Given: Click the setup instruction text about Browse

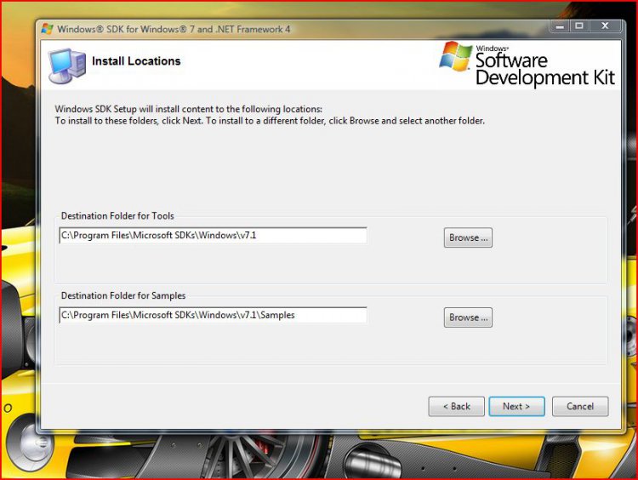Looking at the screenshot, I should click(x=270, y=121).
